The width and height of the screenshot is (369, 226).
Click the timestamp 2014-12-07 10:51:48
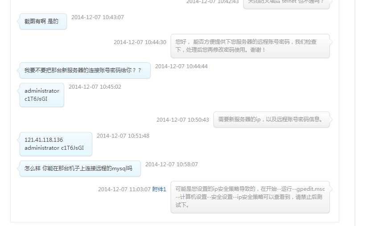click(123, 136)
